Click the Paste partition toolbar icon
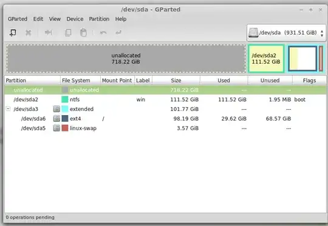 pyautogui.click(x=83, y=33)
